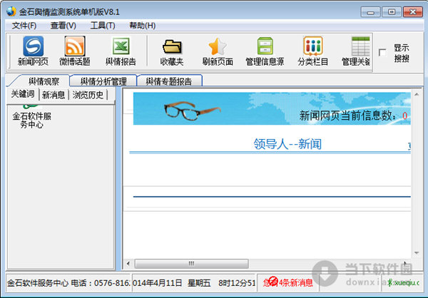Viewport: 428px width, 298px height.
Task: Click the vertical scrollbar up arrow
Action: pyautogui.click(x=417, y=94)
